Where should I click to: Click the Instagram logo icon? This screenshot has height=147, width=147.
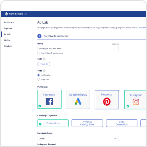[136, 102]
